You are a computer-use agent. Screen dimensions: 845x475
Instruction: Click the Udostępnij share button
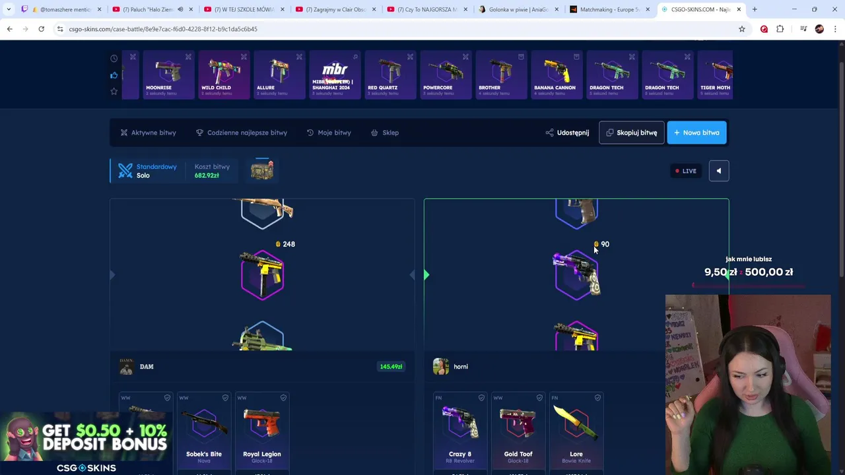[567, 133]
